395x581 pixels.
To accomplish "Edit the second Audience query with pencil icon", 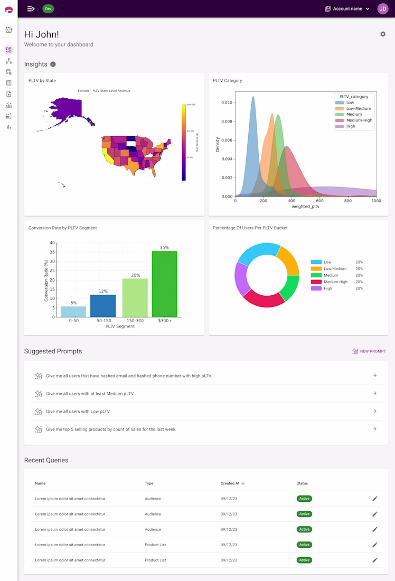I will 374,514.
